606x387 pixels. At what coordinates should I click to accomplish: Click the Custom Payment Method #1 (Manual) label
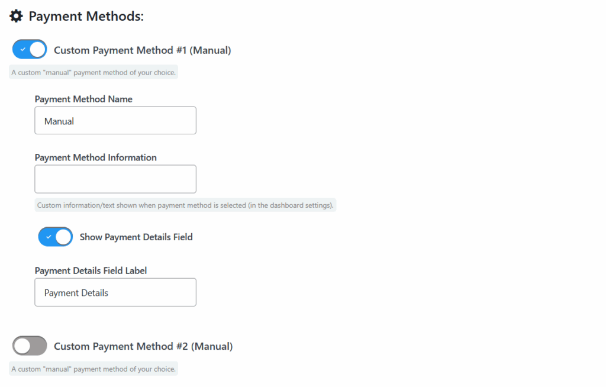tap(142, 50)
